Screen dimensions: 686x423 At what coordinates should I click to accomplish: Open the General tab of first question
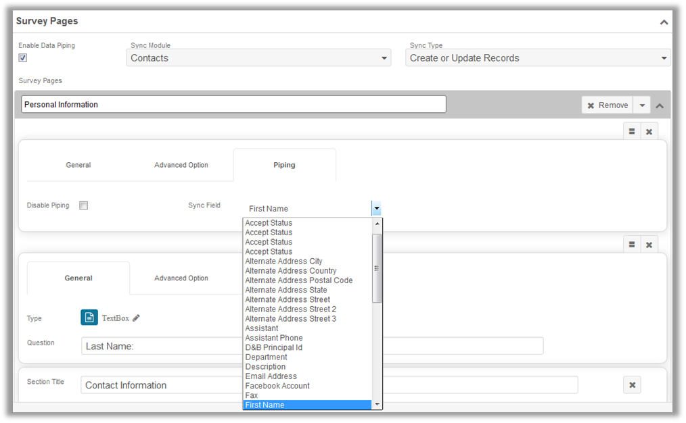(78, 165)
